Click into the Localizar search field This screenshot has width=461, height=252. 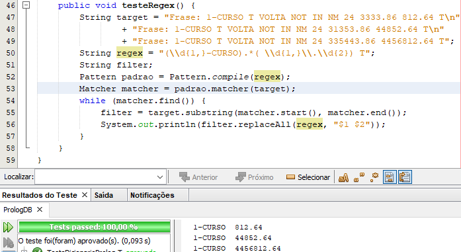click(96, 177)
